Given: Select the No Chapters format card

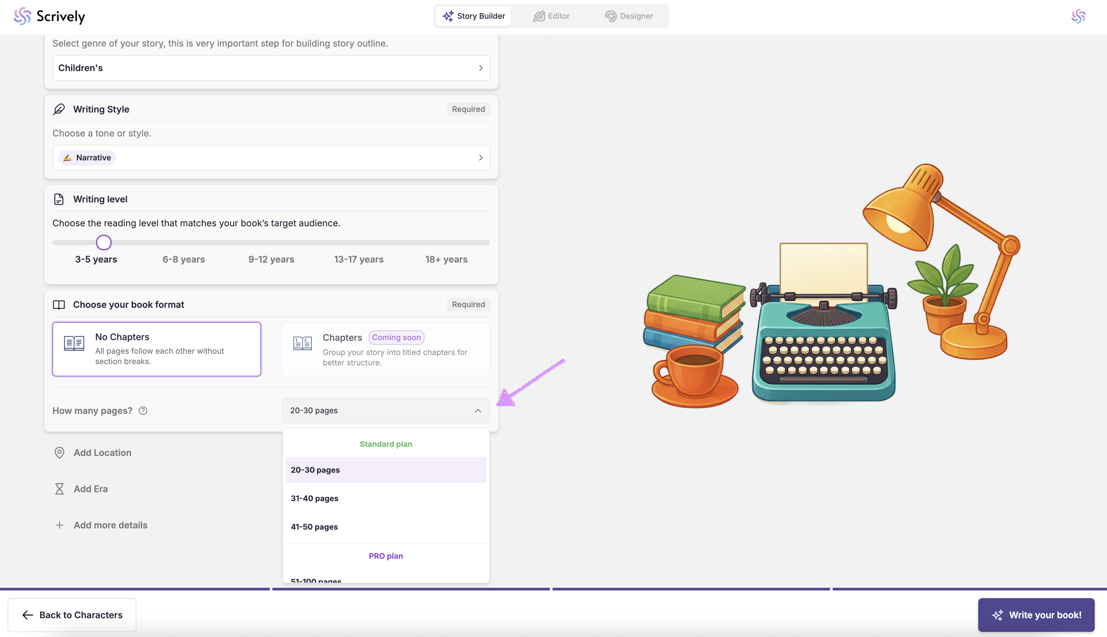Looking at the screenshot, I should pyautogui.click(x=157, y=349).
